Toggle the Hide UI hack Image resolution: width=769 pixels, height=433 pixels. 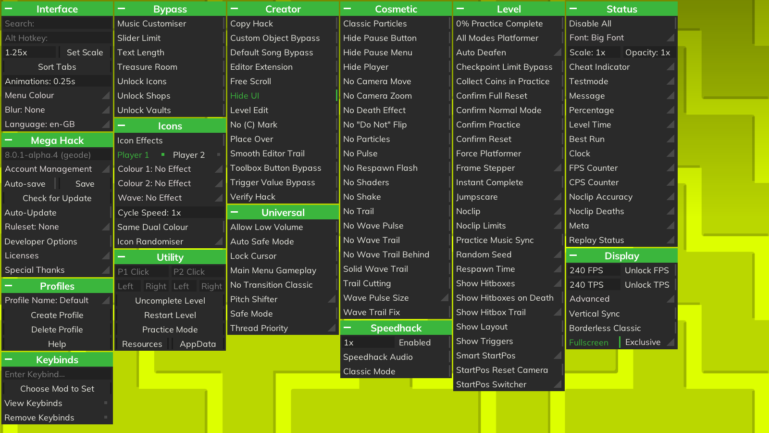click(283, 96)
